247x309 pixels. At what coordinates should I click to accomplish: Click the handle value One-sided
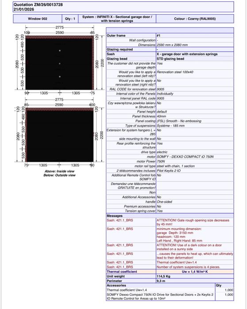pyautogui.click(x=164, y=202)
